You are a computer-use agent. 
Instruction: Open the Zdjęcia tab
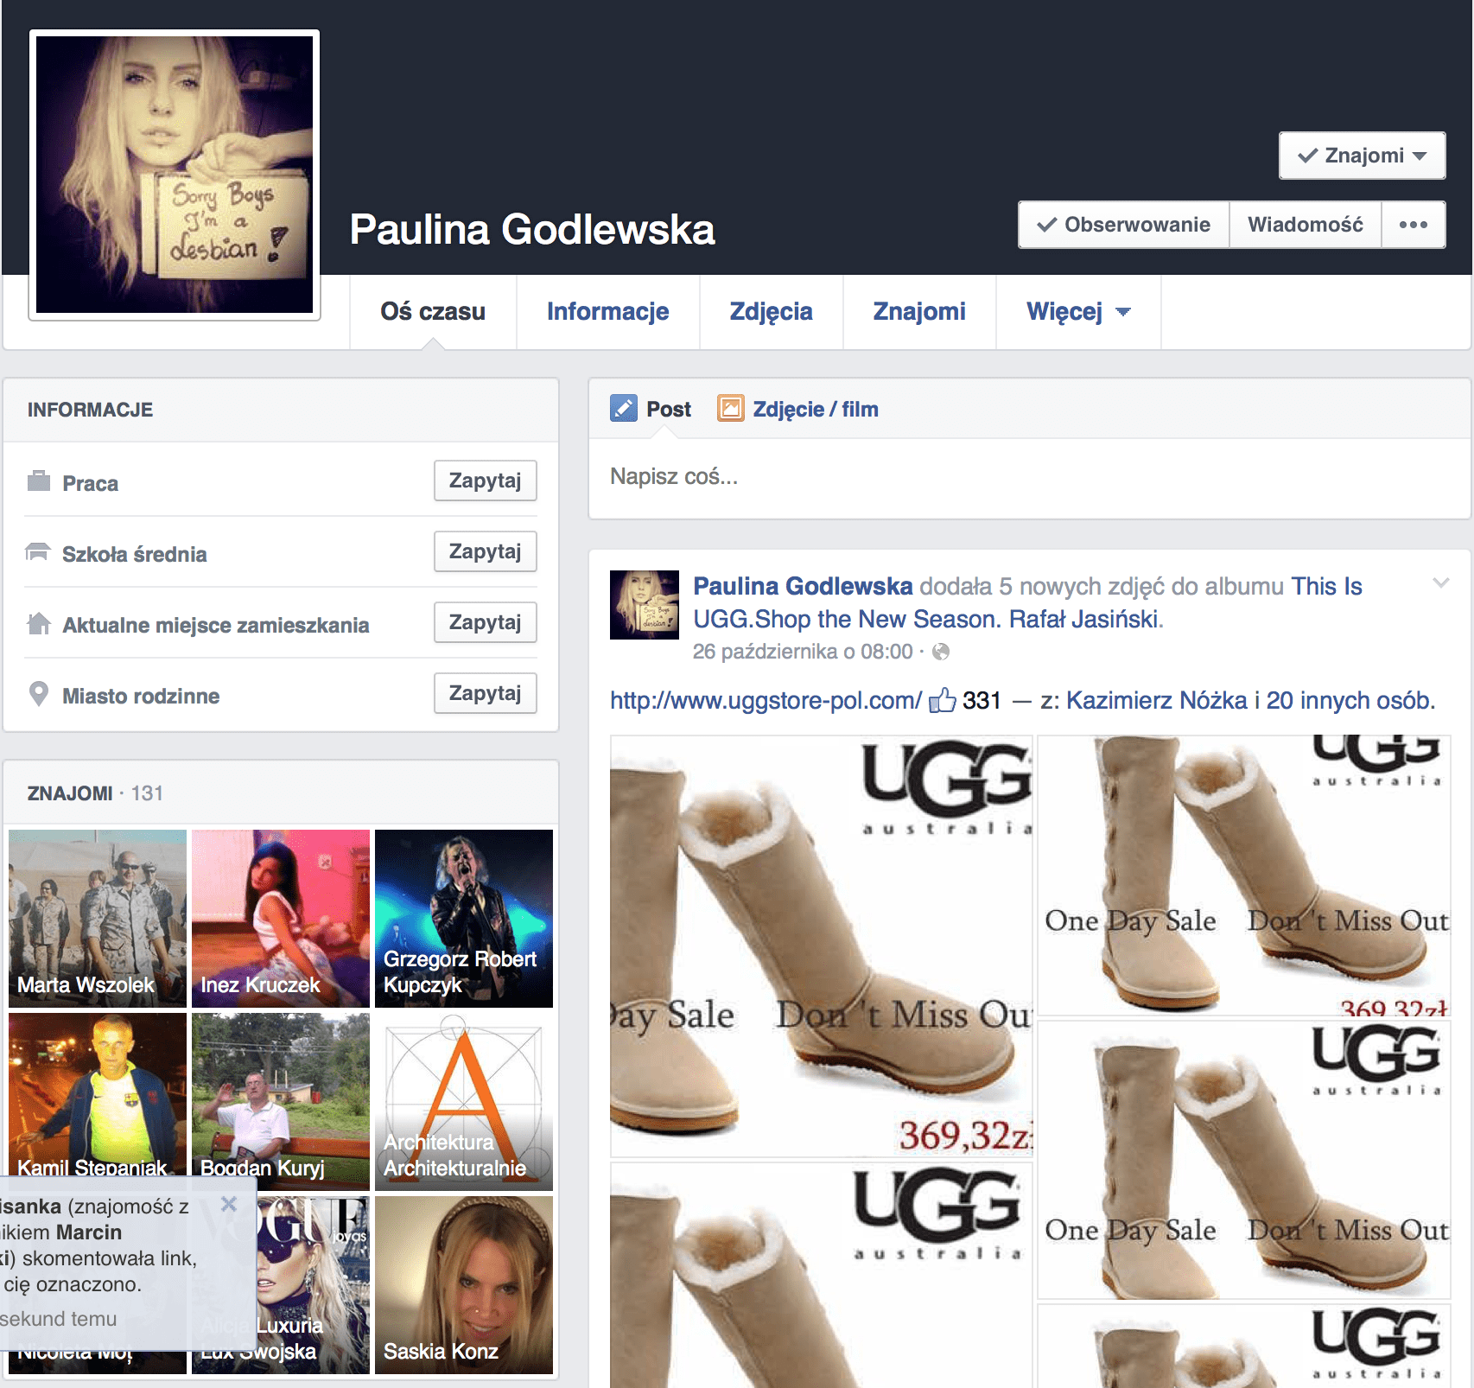(771, 312)
